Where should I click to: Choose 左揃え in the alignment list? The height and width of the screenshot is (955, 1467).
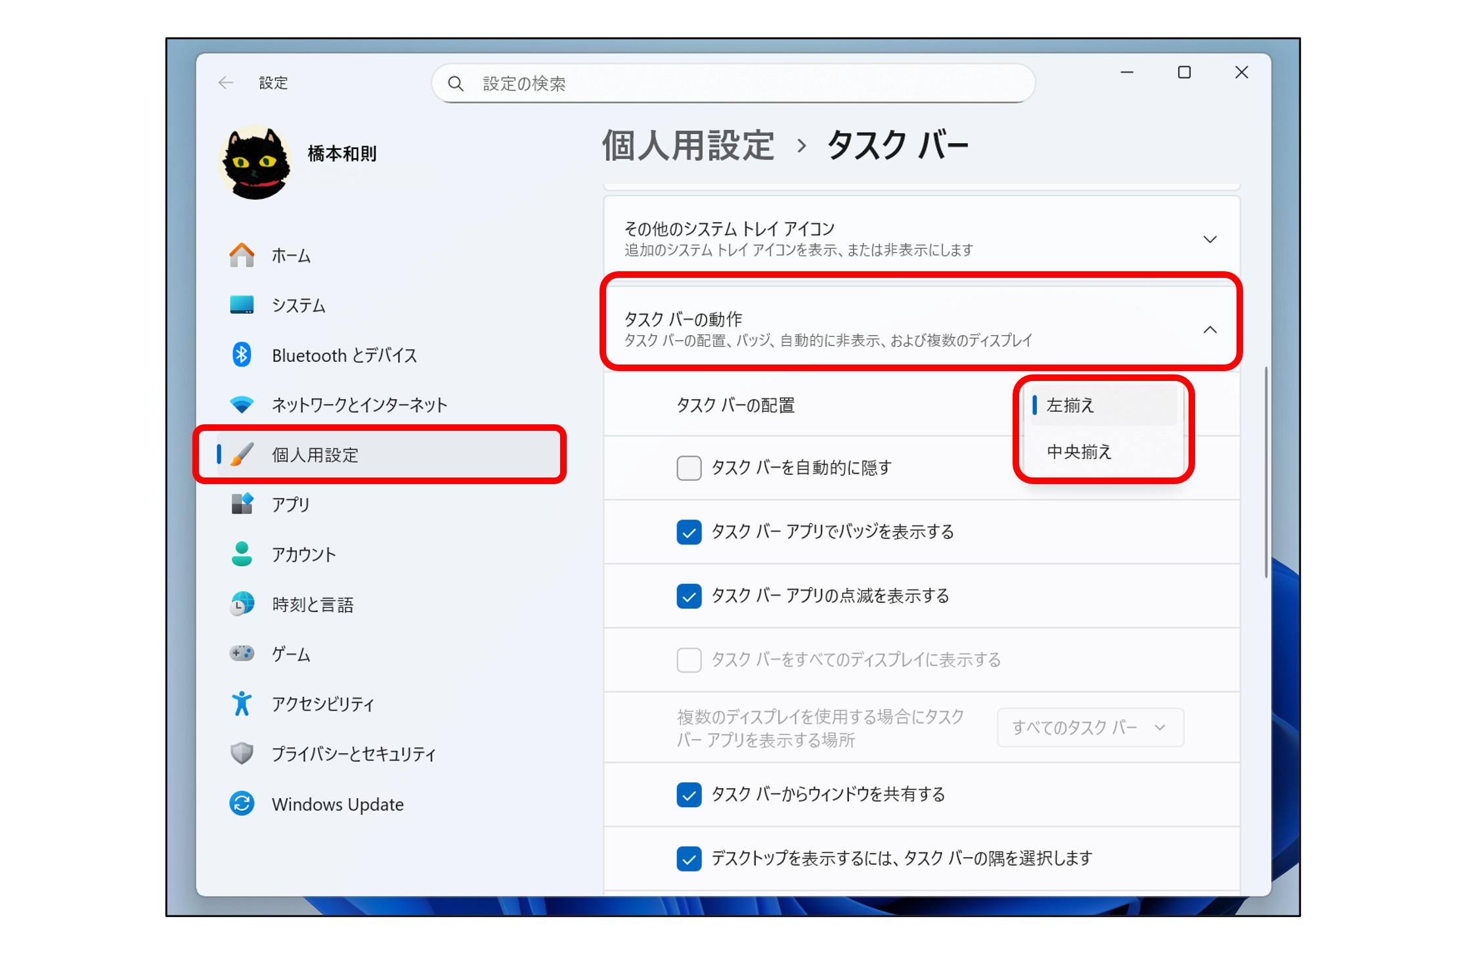tap(1070, 405)
